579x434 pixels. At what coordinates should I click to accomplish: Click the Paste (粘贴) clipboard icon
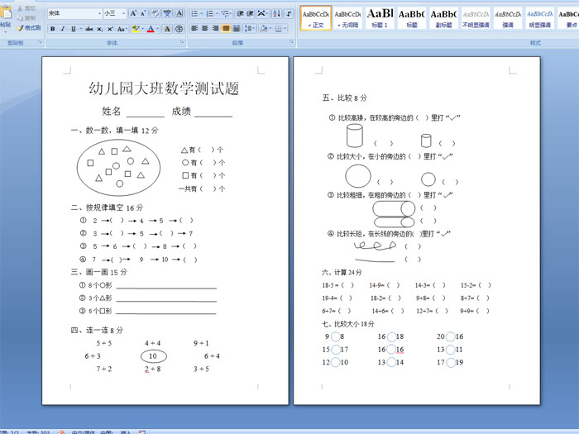[5, 13]
